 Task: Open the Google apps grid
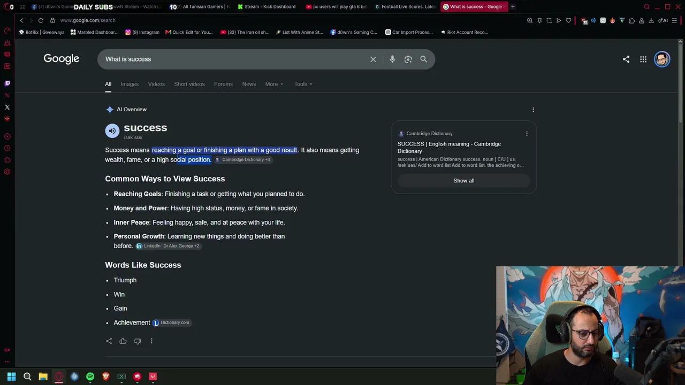click(643, 59)
